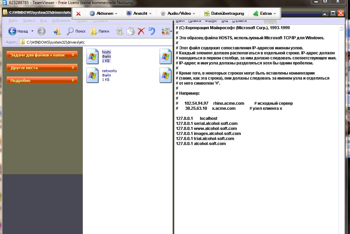Click the green Forward arrow icon

pos(41,31)
